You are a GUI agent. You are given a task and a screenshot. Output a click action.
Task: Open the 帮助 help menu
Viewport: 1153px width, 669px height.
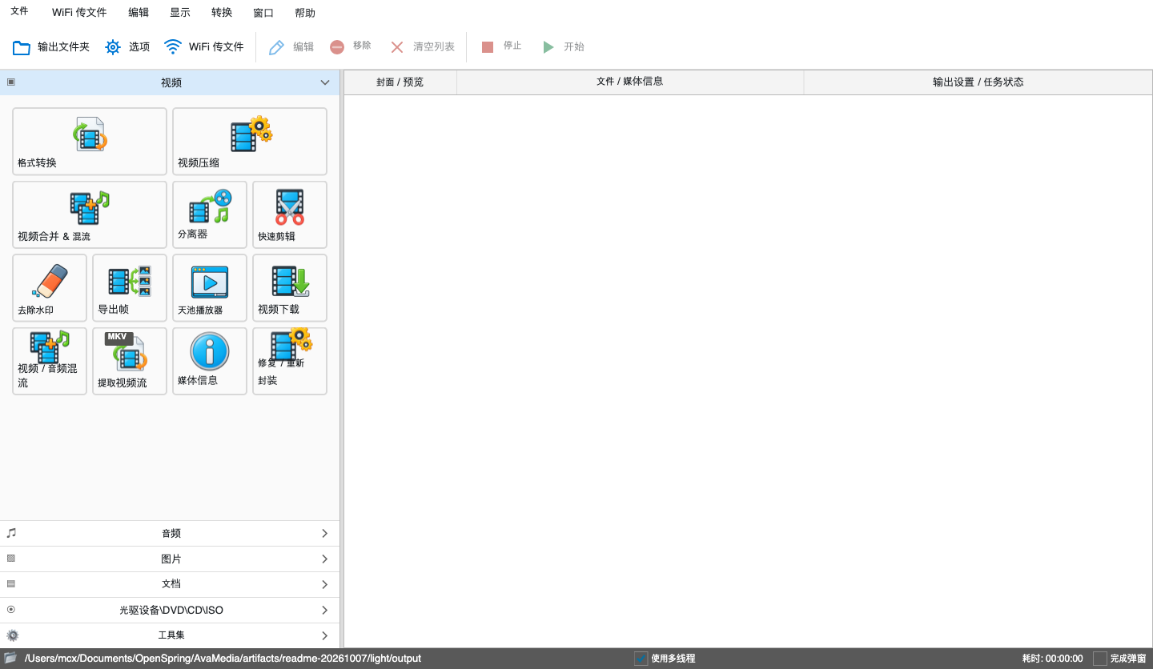click(x=305, y=13)
